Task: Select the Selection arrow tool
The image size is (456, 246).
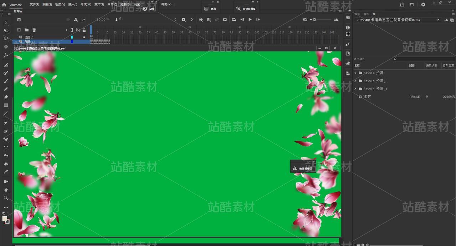Action: [6, 22]
